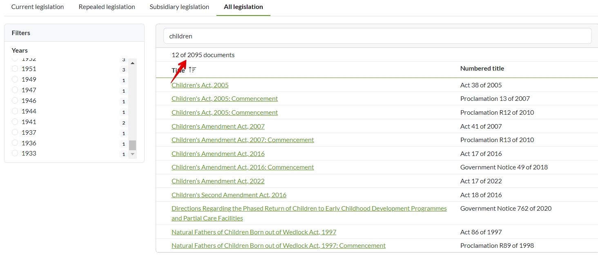Sort by Numbered title column header
This screenshot has height=258, width=598.
point(482,69)
